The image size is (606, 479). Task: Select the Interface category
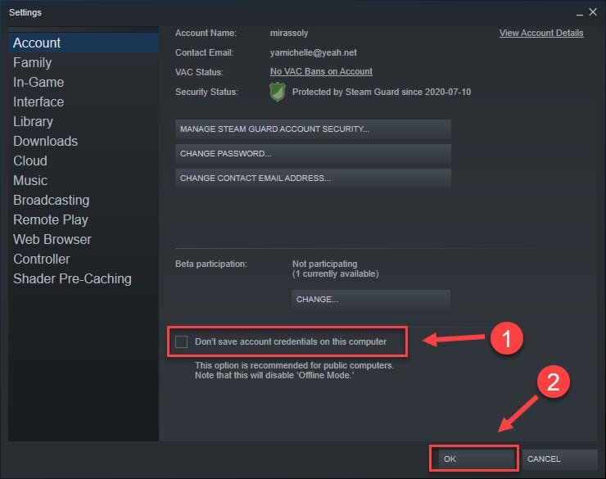click(x=38, y=102)
